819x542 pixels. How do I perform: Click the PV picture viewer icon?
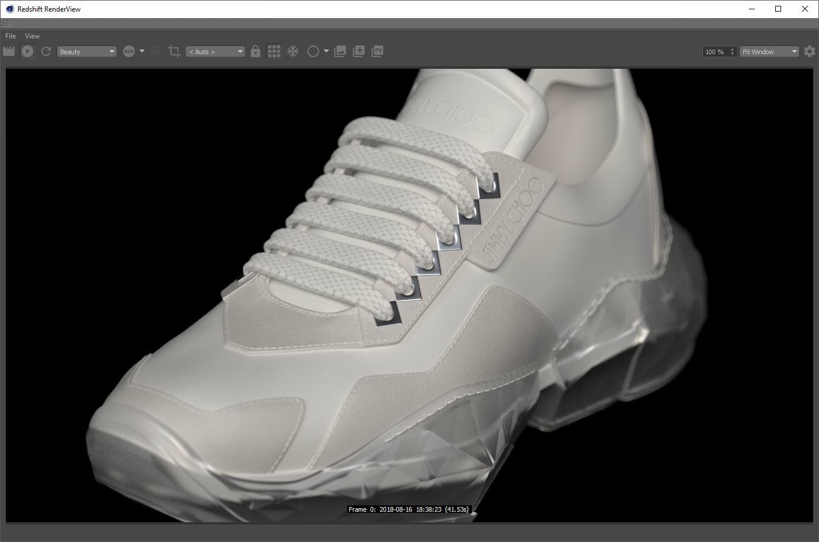click(378, 51)
